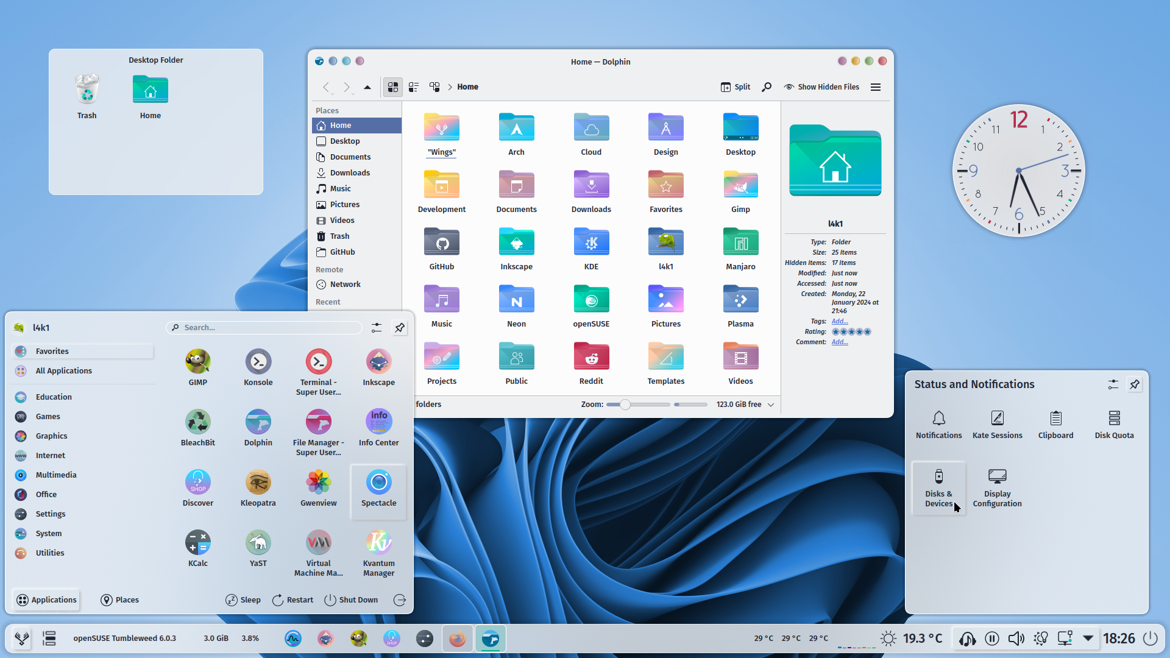Add tags via the Tags Add link
This screenshot has height=658, width=1170.
[x=840, y=321]
